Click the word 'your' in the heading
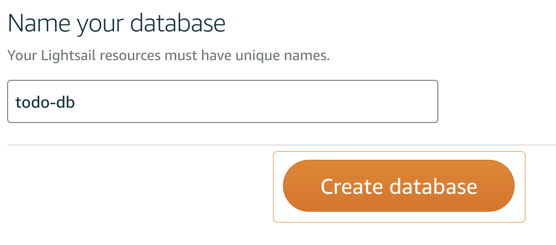 [x=101, y=25]
